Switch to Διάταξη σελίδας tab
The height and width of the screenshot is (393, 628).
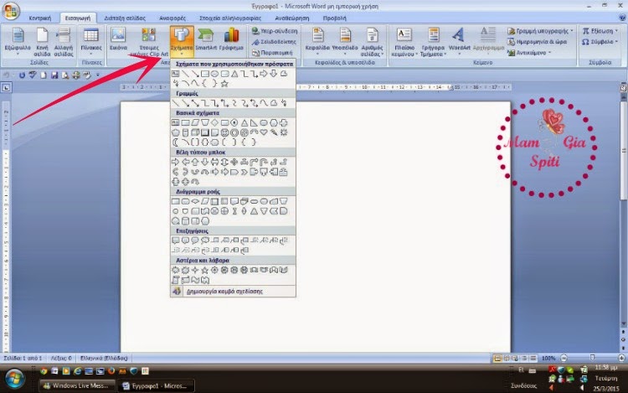pyautogui.click(x=125, y=18)
